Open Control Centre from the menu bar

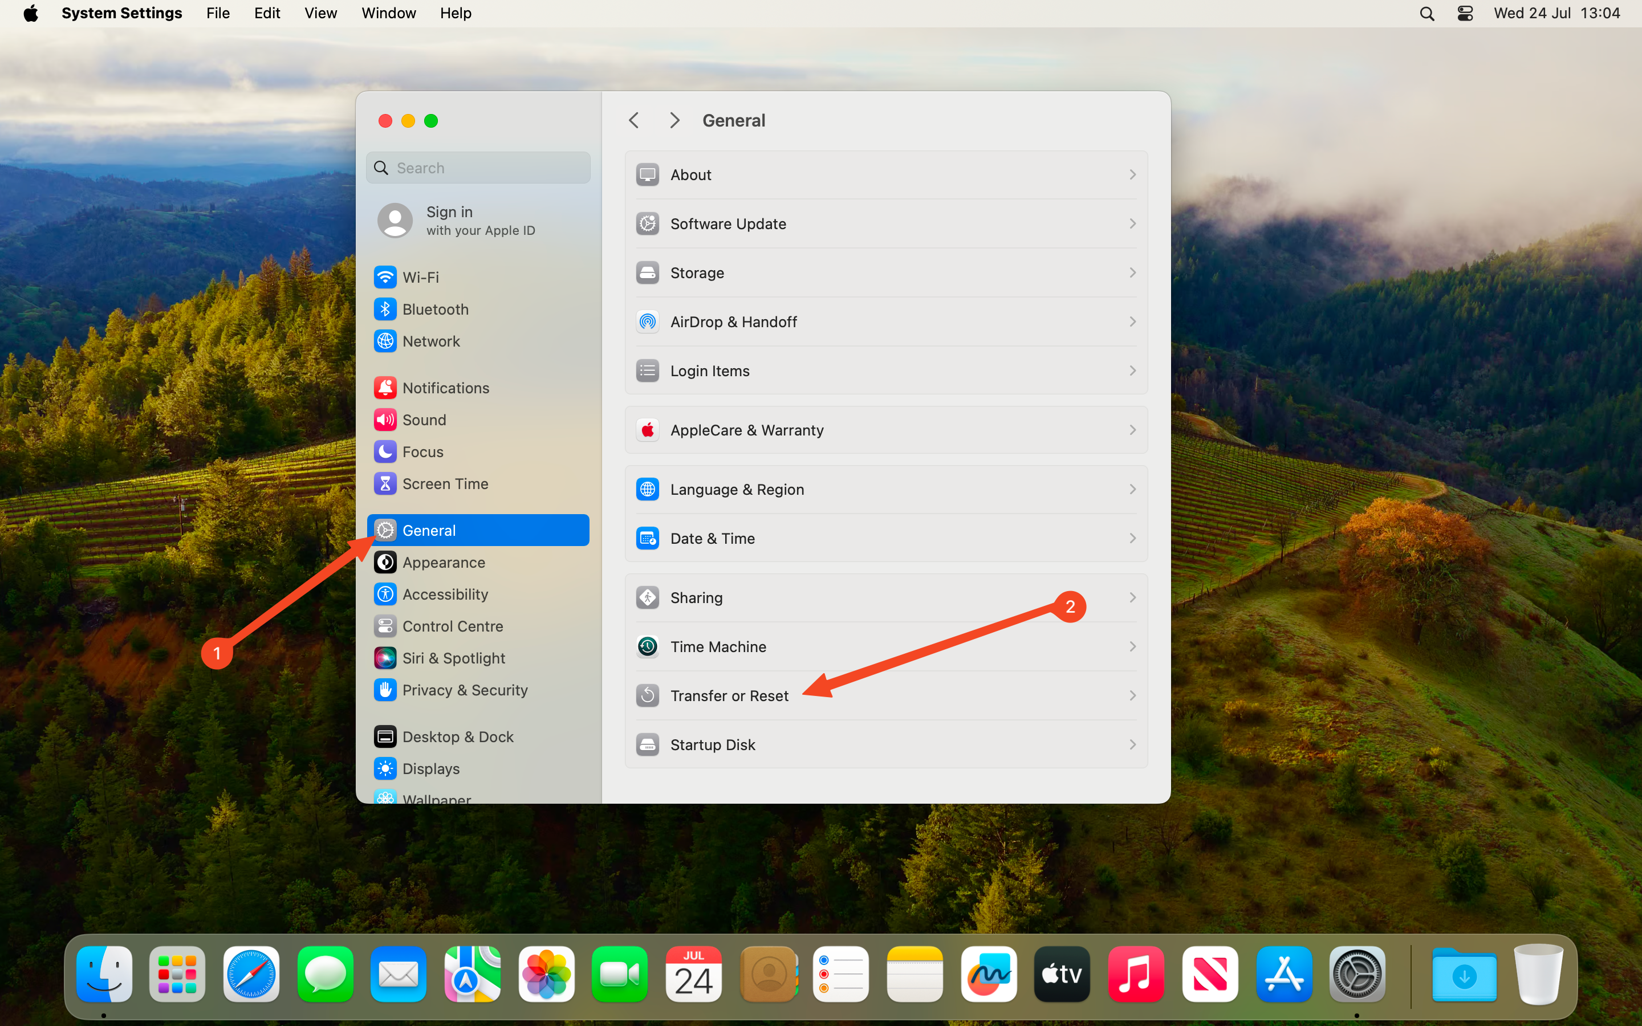1465,13
